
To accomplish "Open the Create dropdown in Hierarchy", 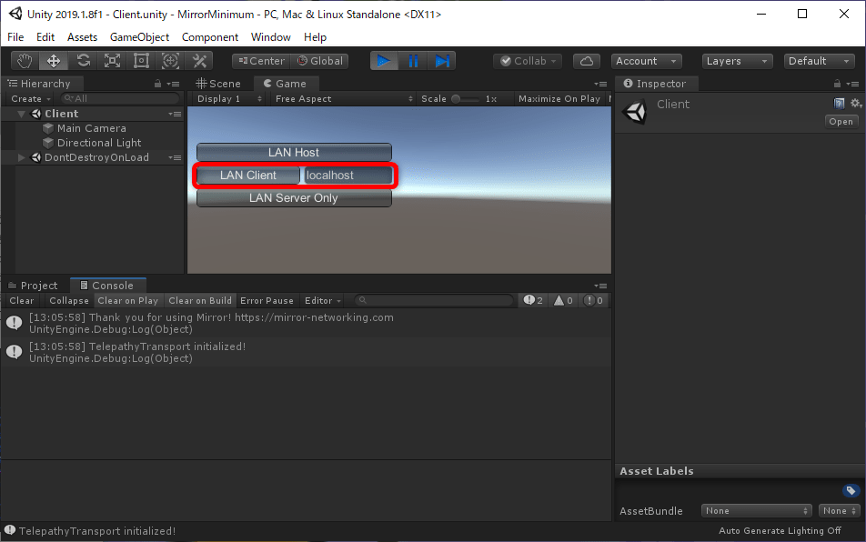I will (30, 98).
